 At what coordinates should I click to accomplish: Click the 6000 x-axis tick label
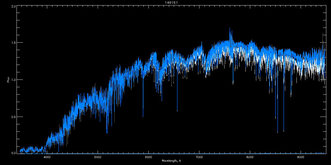pos(148,157)
